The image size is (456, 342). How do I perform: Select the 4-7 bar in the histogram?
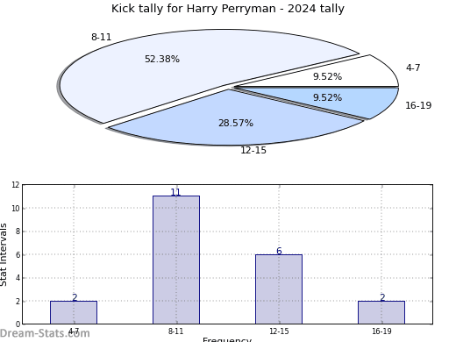(x=74, y=312)
